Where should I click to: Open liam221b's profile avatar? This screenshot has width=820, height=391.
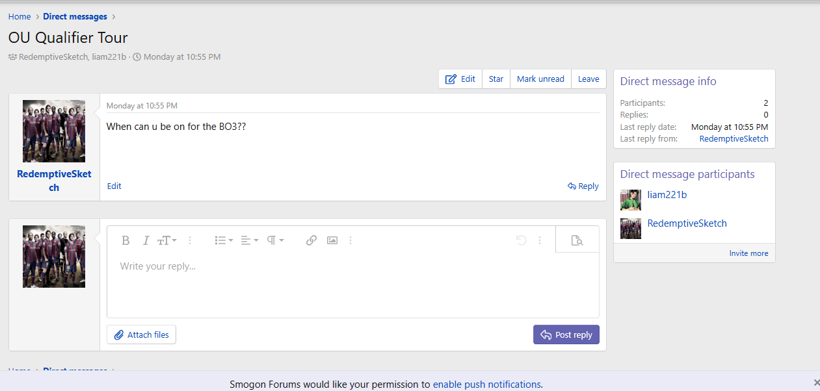point(630,199)
